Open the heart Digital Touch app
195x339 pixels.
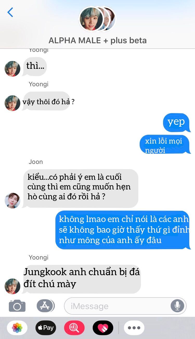click(103, 328)
